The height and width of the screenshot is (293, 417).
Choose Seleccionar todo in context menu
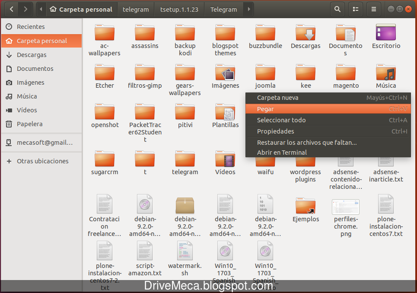click(328, 120)
